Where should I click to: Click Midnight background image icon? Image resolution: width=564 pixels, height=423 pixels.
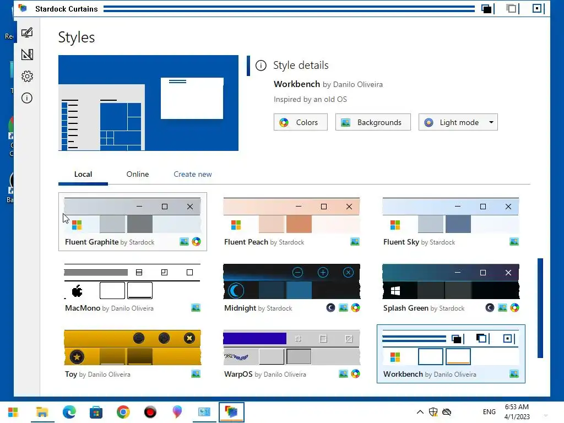[x=344, y=308]
